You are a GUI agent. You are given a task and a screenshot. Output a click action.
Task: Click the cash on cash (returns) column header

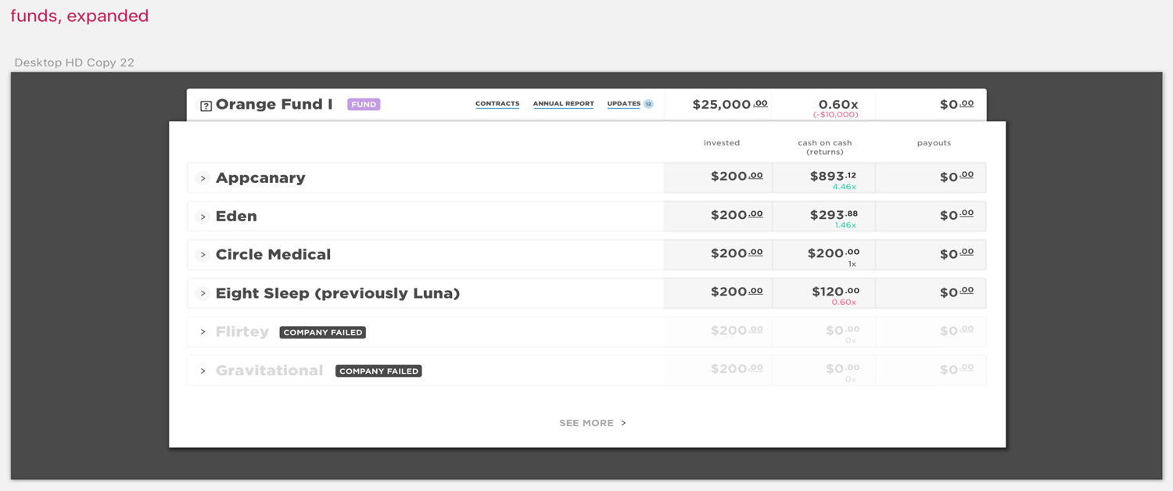pos(825,147)
